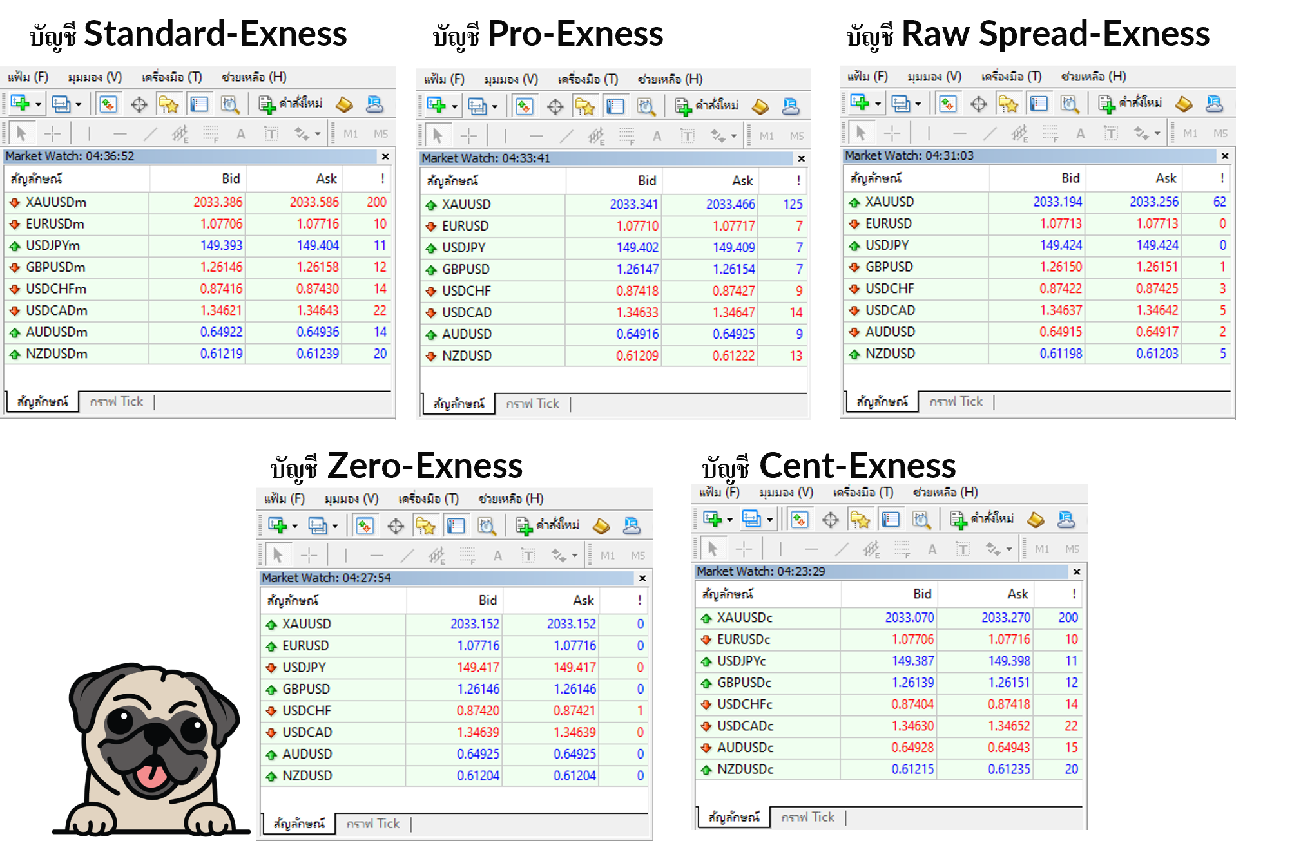Expand arrows tool dropdown in Standard-Exness
This screenshot has width=1292, height=841.
[x=318, y=134]
